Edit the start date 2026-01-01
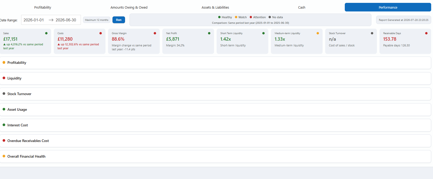The height and width of the screenshot is (179, 433). (34, 20)
